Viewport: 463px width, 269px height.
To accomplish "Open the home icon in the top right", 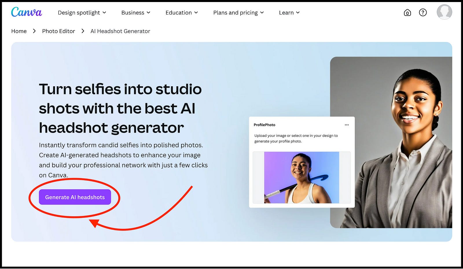I will (407, 12).
